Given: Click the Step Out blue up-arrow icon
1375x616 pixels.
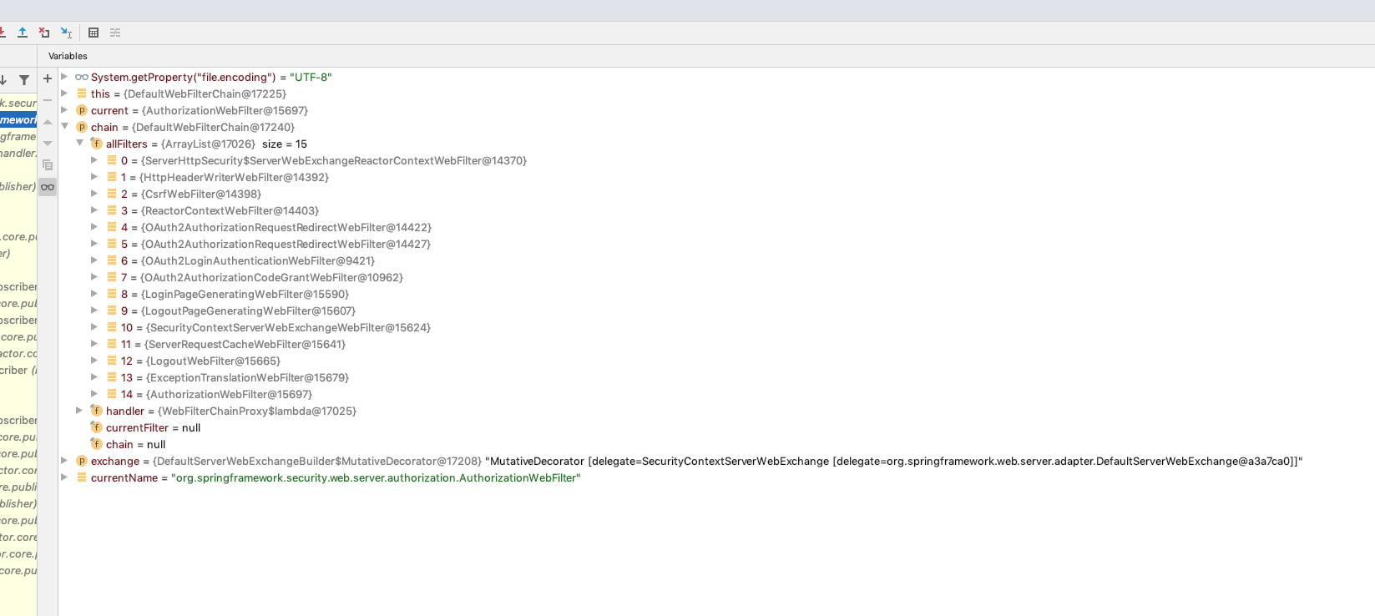Looking at the screenshot, I should (23, 33).
